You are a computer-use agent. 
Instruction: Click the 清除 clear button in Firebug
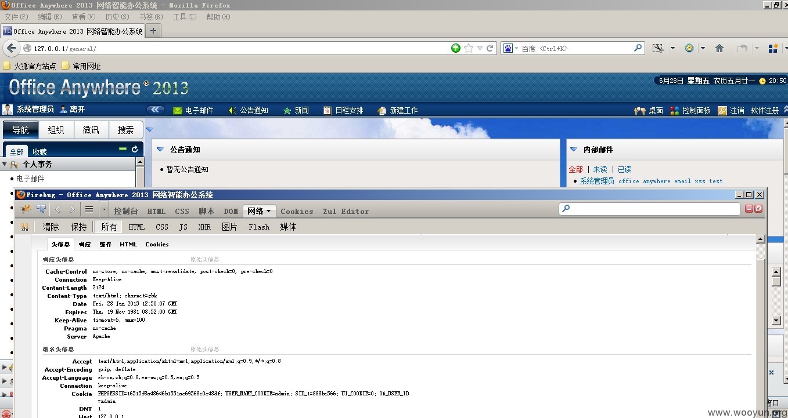51,227
